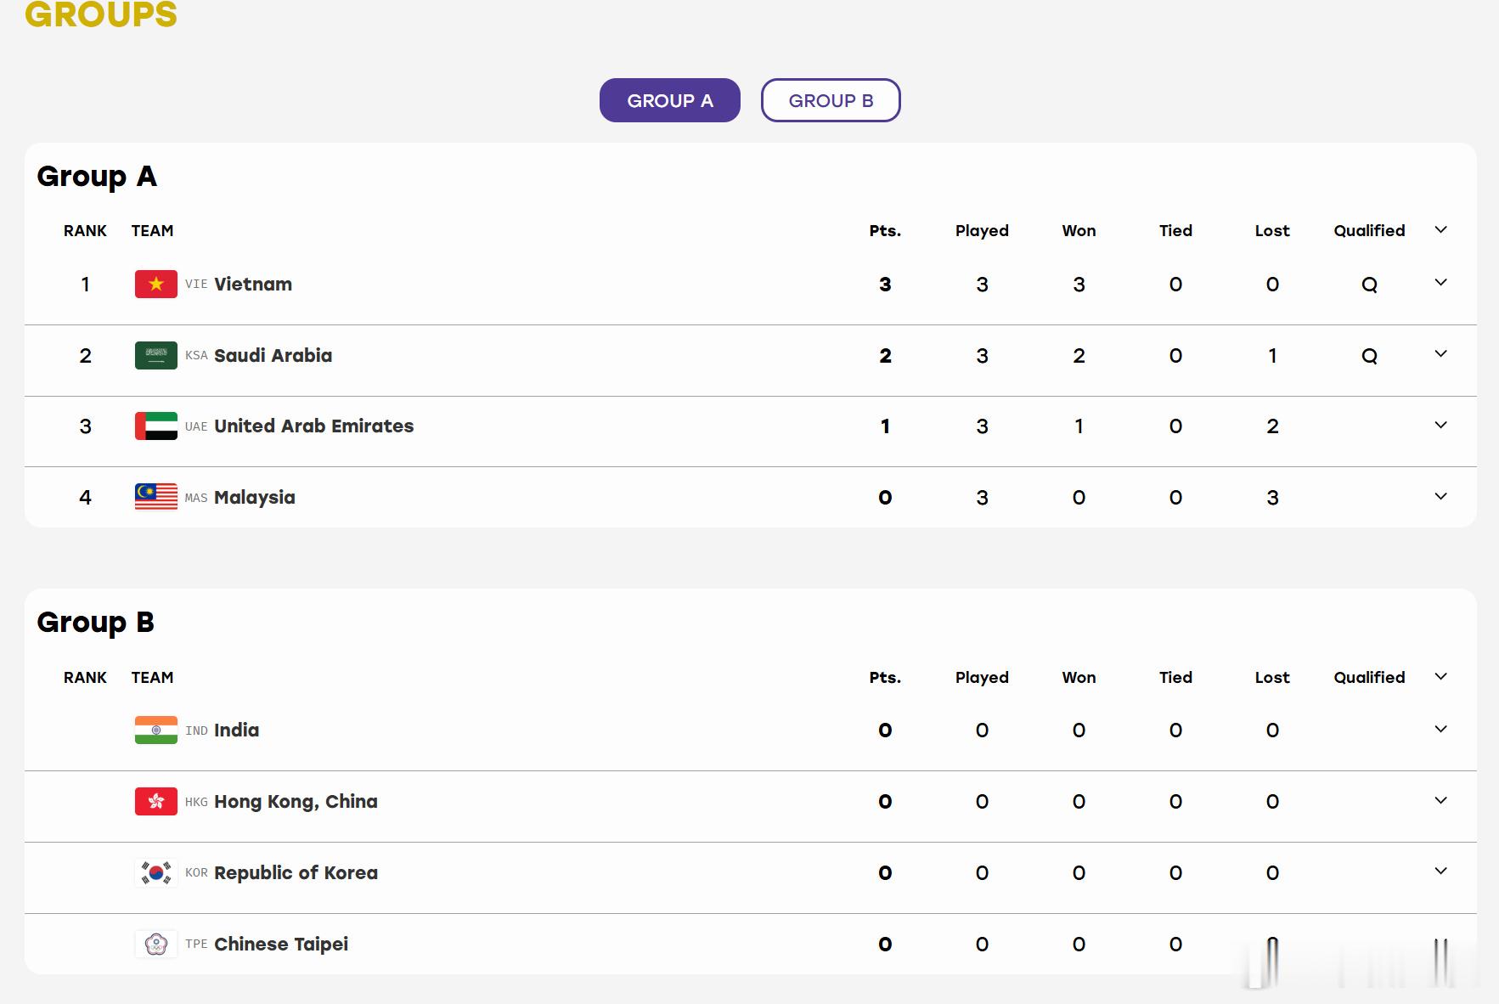
Task: Expand the Saudi Arabia row details
Action: point(1440,354)
